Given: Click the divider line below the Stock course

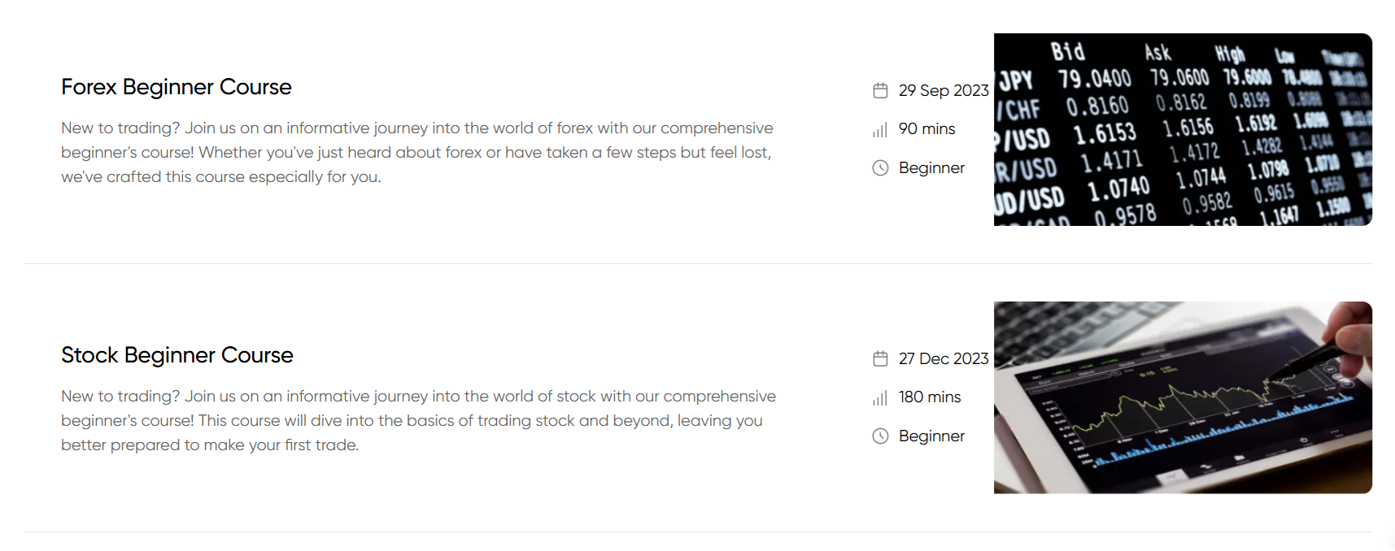Looking at the screenshot, I should point(698,531).
